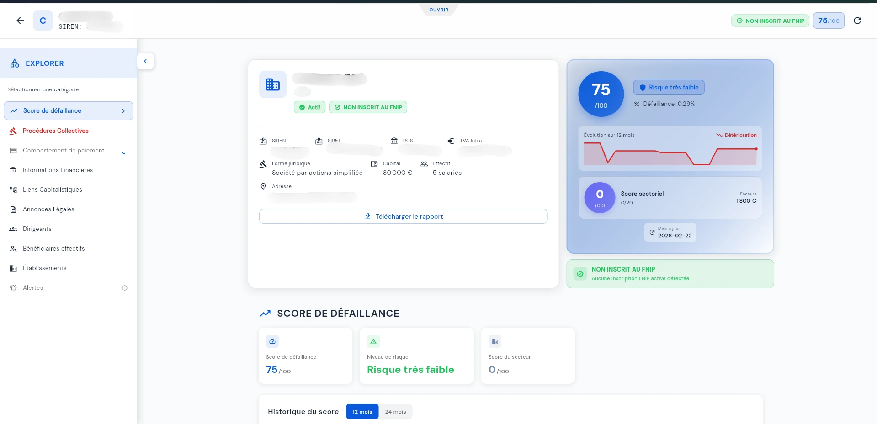
Task: Click the 75/100 score badge in header
Action: [828, 21]
